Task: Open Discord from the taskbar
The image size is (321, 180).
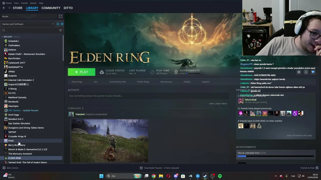Action: (x=176, y=176)
